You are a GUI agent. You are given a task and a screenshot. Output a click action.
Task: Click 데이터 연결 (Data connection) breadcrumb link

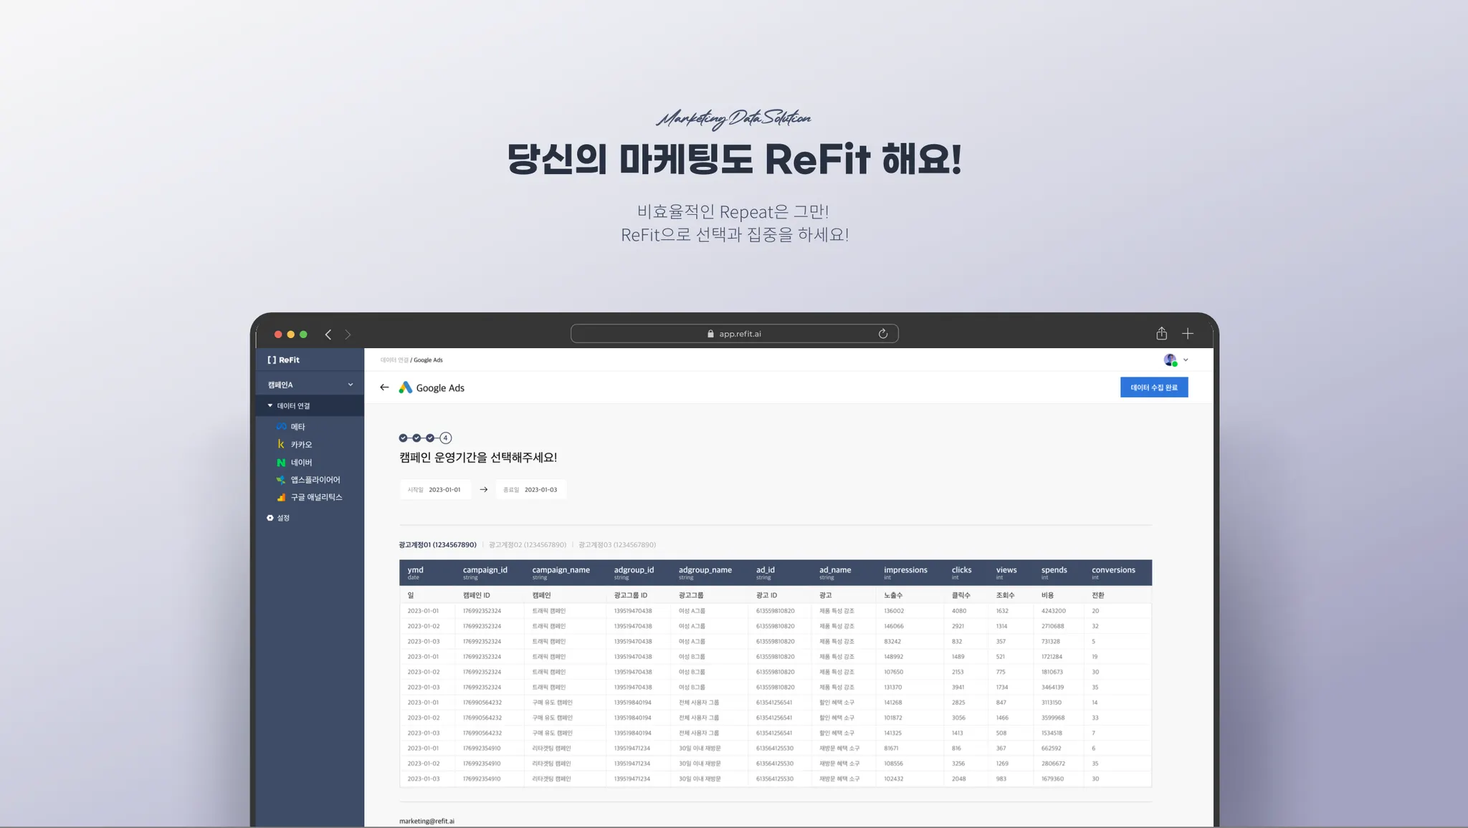pos(394,360)
